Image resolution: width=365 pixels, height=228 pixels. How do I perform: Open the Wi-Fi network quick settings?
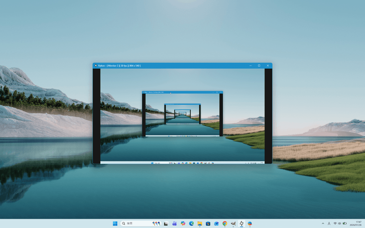tap(335, 223)
